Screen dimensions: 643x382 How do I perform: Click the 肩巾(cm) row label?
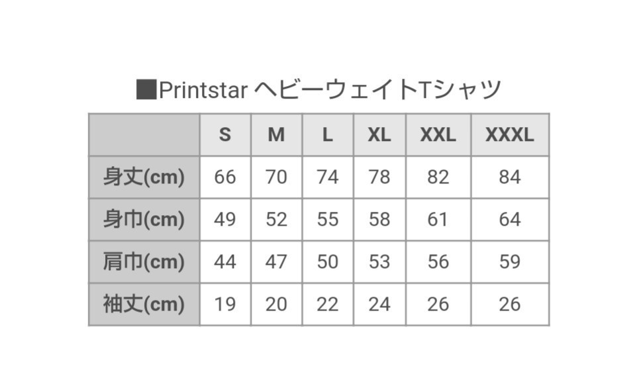144,262
